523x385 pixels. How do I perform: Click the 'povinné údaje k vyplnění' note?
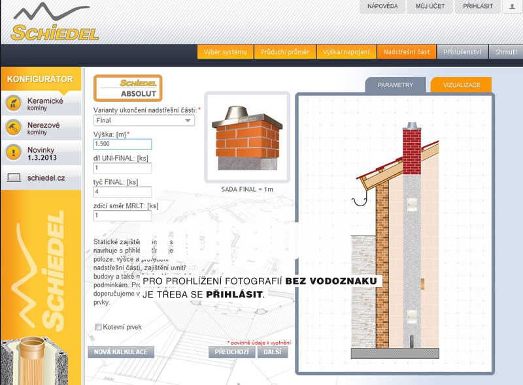point(259,343)
